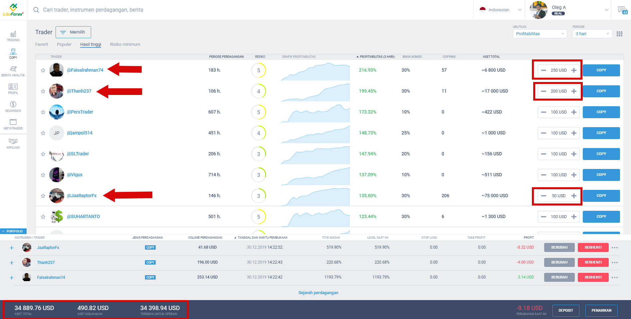Screen dimensions: 631x319
Task: Open @JaaRaptorFx trader profile link
Action: [82, 196]
